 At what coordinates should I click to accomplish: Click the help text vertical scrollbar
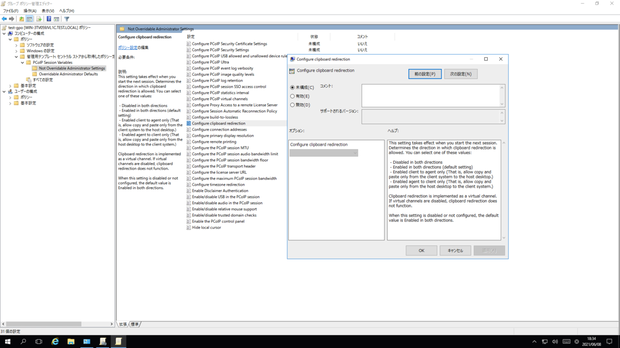(x=504, y=190)
